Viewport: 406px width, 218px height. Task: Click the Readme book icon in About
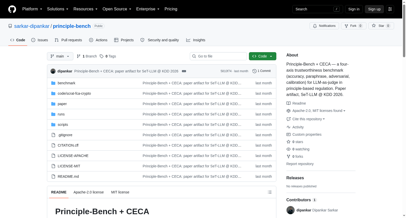[289, 103]
